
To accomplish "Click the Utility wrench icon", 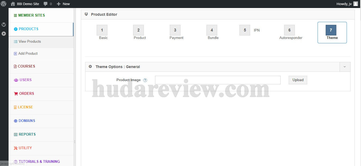I will (16, 148).
